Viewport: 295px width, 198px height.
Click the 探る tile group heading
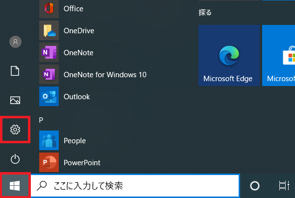point(205,13)
